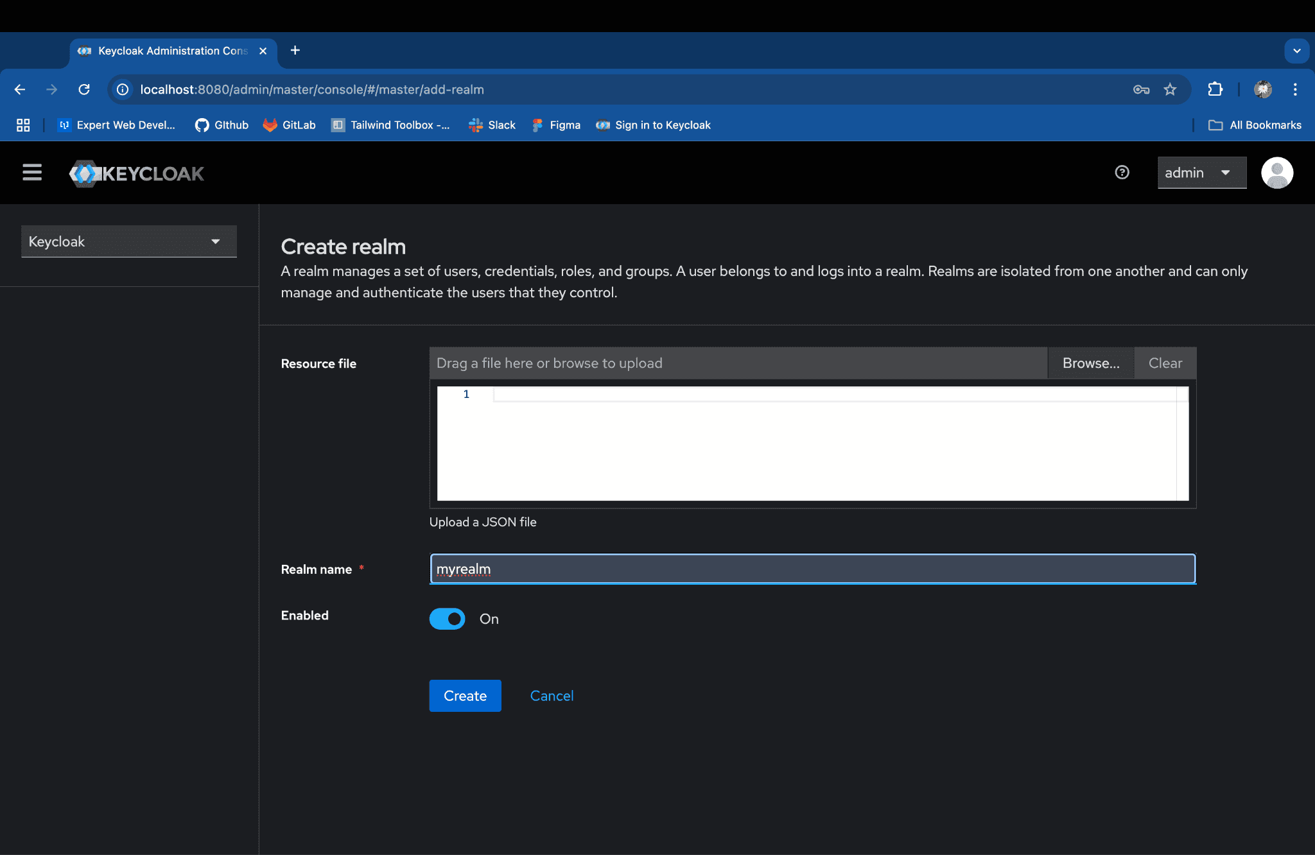The height and width of the screenshot is (855, 1315).
Task: Click the user avatar icon
Action: (1276, 173)
